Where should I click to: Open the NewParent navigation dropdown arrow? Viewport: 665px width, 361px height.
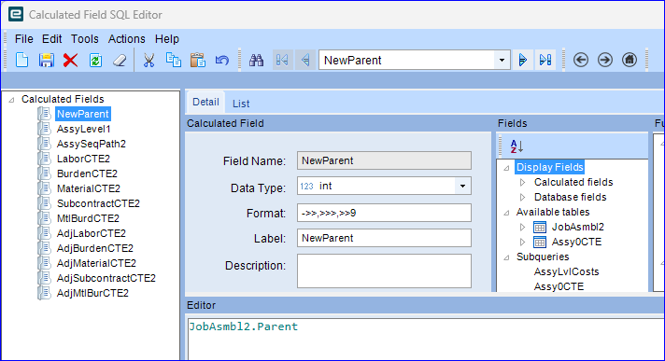pyautogui.click(x=502, y=60)
